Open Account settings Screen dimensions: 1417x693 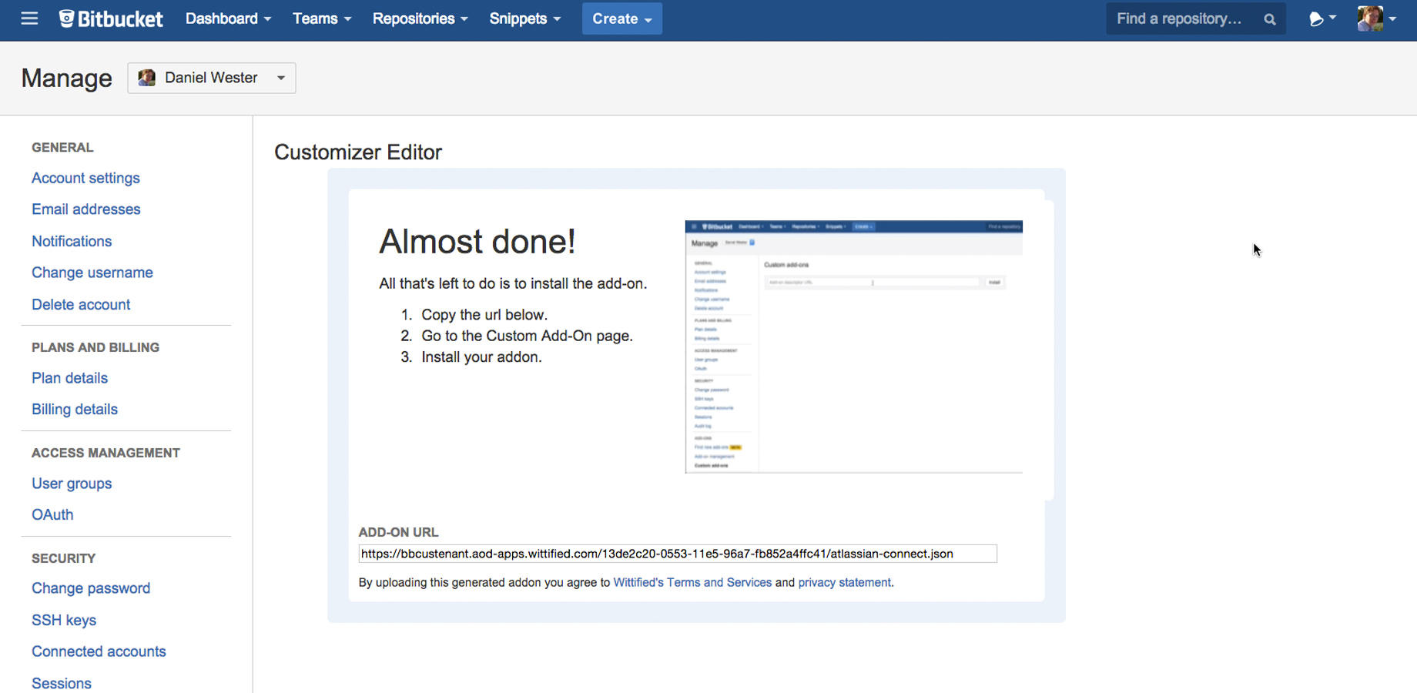(x=85, y=178)
